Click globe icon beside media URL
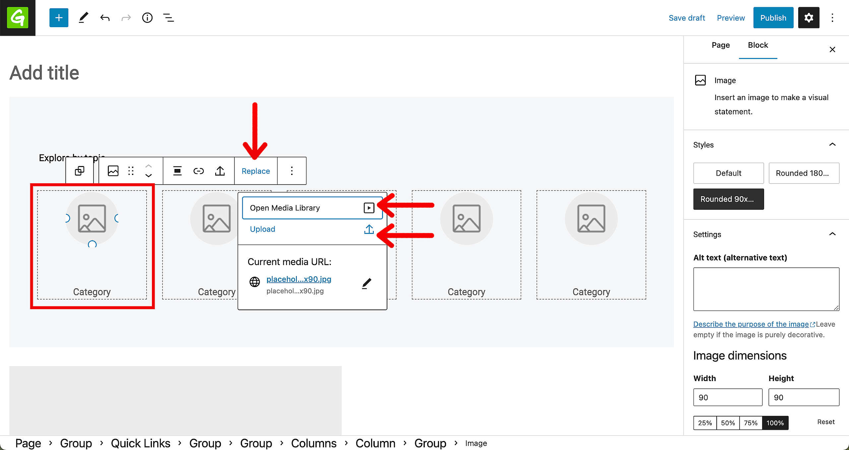Image resolution: width=849 pixels, height=450 pixels. 255,282
